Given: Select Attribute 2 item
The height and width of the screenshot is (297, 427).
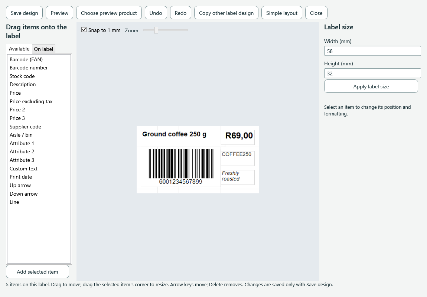Looking at the screenshot, I should click(x=39, y=151).
